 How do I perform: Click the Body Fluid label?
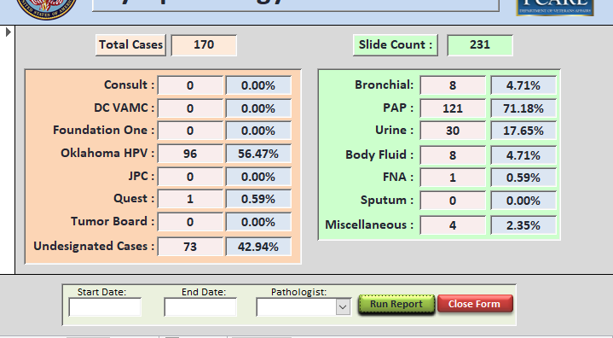pos(379,155)
